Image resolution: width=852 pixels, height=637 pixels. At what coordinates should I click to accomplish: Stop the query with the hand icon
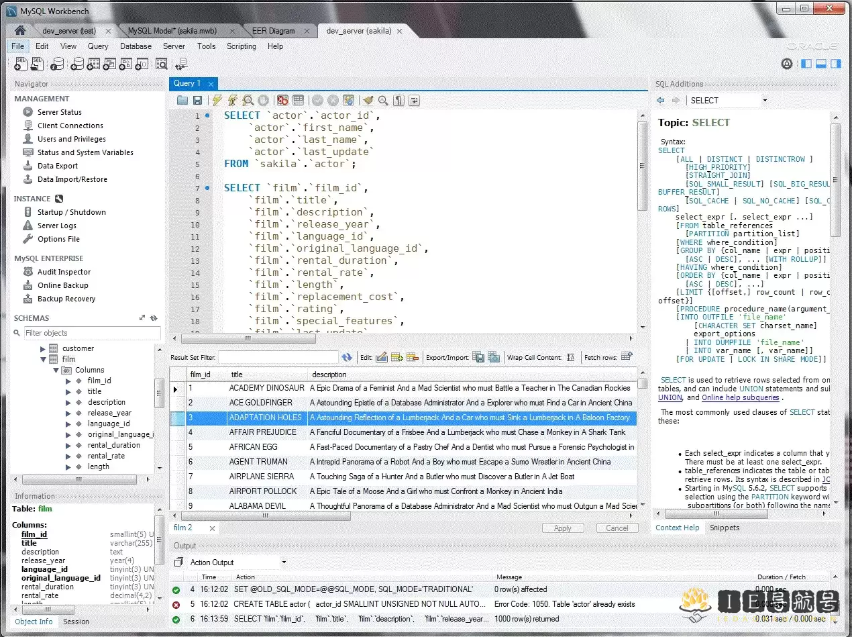point(264,100)
